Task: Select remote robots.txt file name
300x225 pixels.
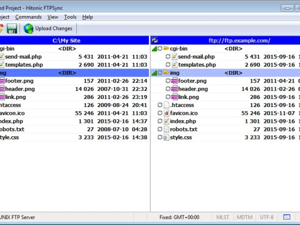Action: tap(184, 129)
